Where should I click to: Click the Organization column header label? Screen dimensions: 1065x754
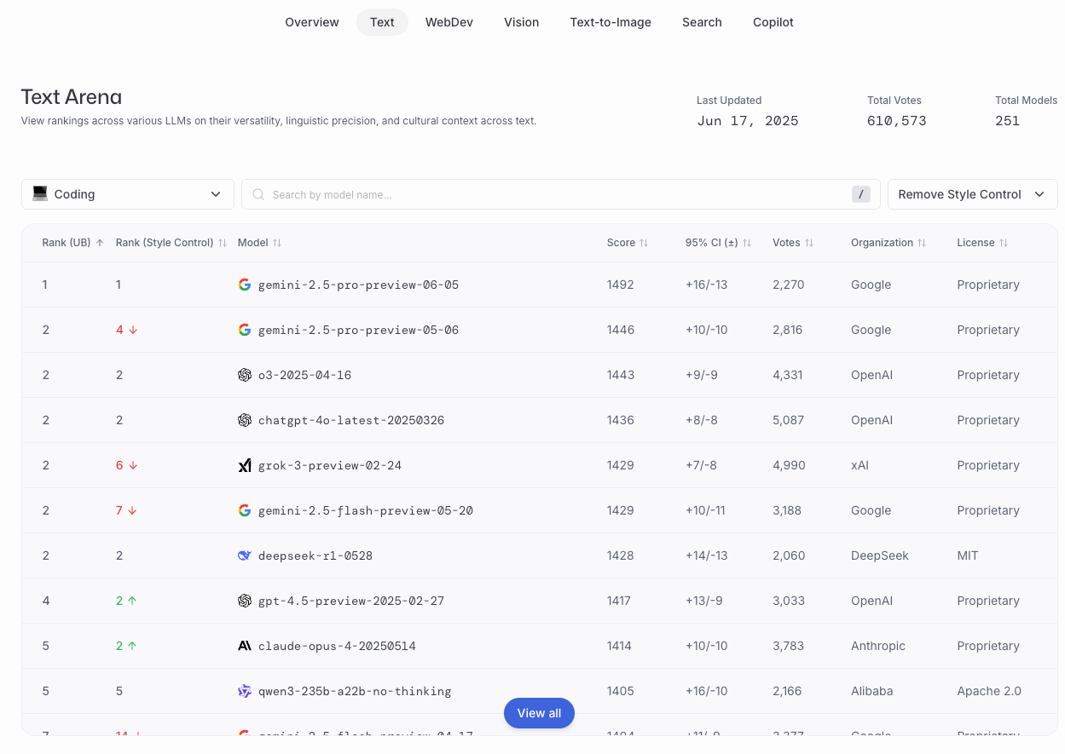click(882, 243)
